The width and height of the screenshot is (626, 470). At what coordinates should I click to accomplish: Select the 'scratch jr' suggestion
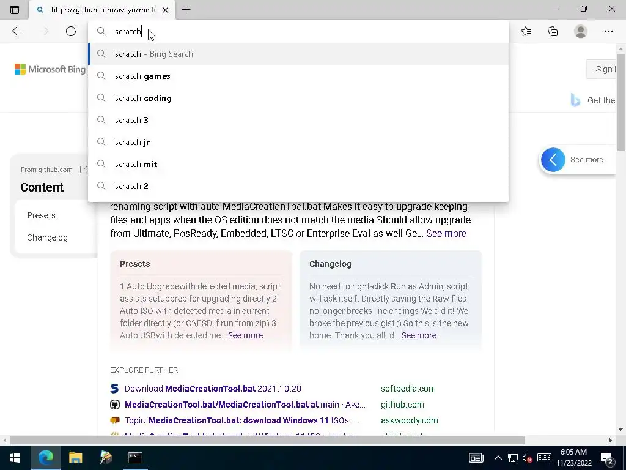[x=298, y=142]
